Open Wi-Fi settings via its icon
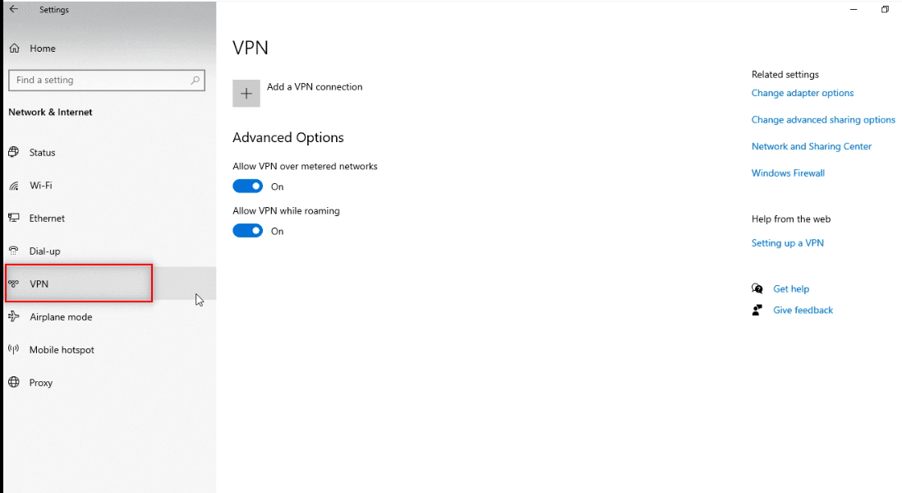The width and height of the screenshot is (902, 493). point(13,185)
